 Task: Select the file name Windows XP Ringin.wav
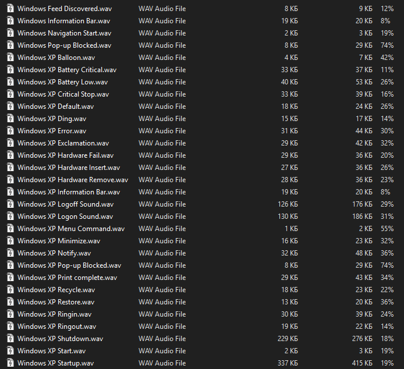tap(54, 314)
